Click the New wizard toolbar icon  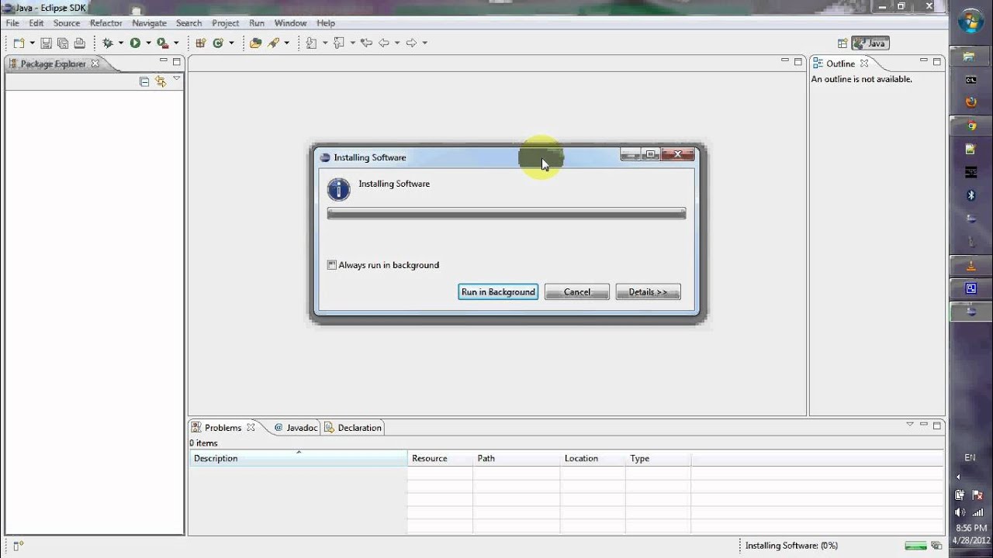click(19, 43)
